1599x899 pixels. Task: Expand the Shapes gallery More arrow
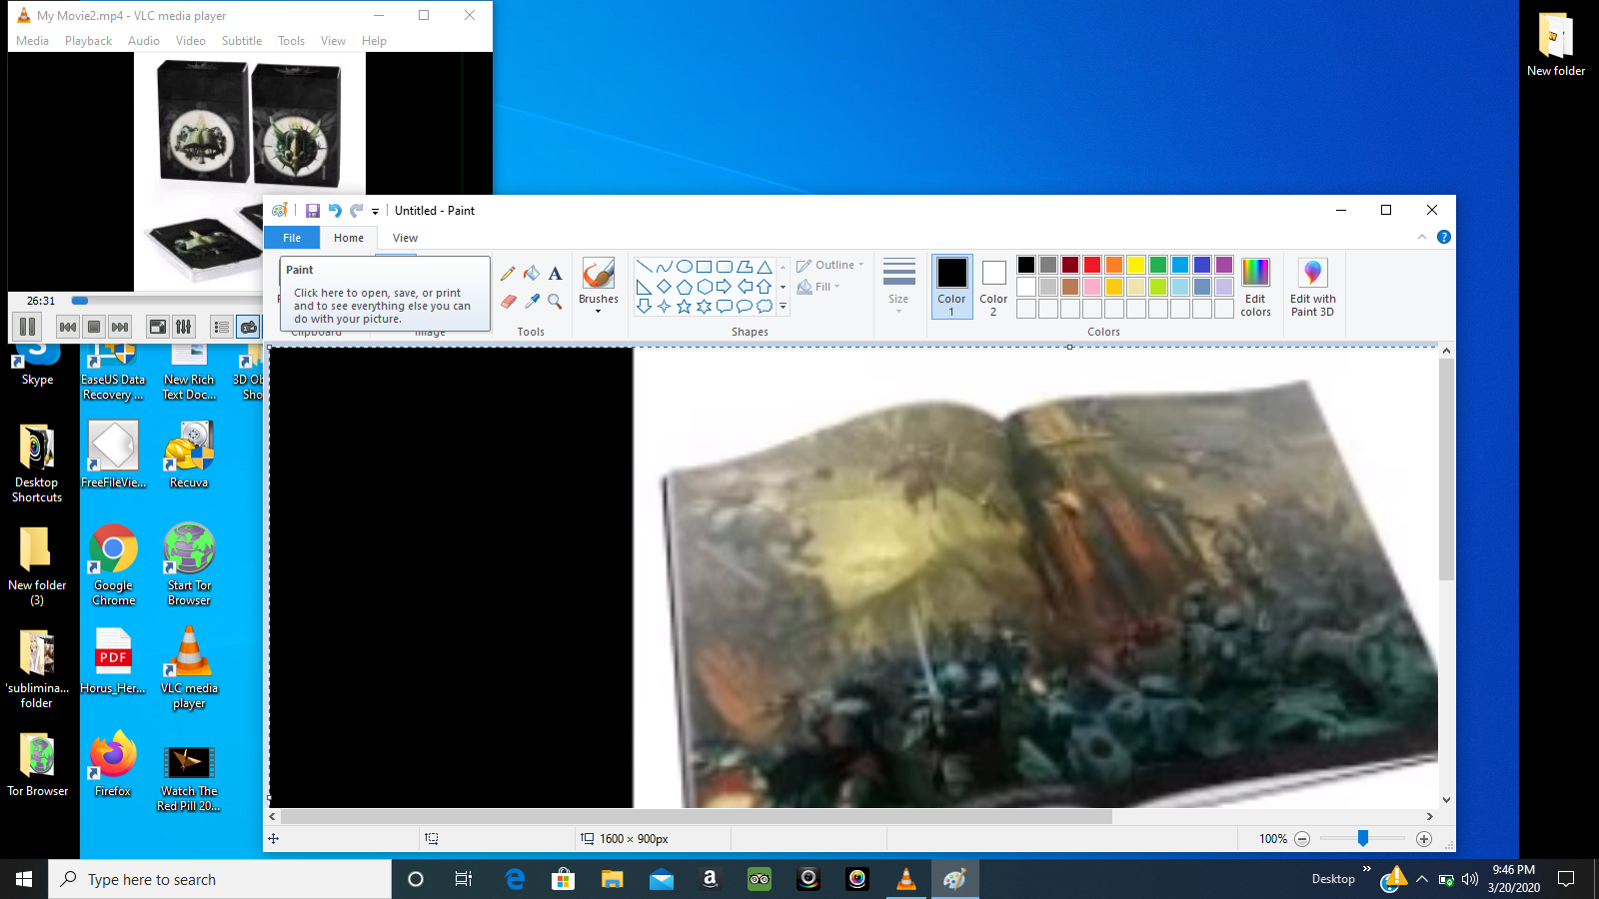(x=783, y=307)
